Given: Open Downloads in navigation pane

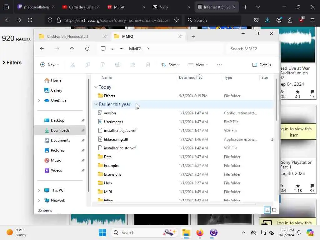Looking at the screenshot, I should [60, 130].
